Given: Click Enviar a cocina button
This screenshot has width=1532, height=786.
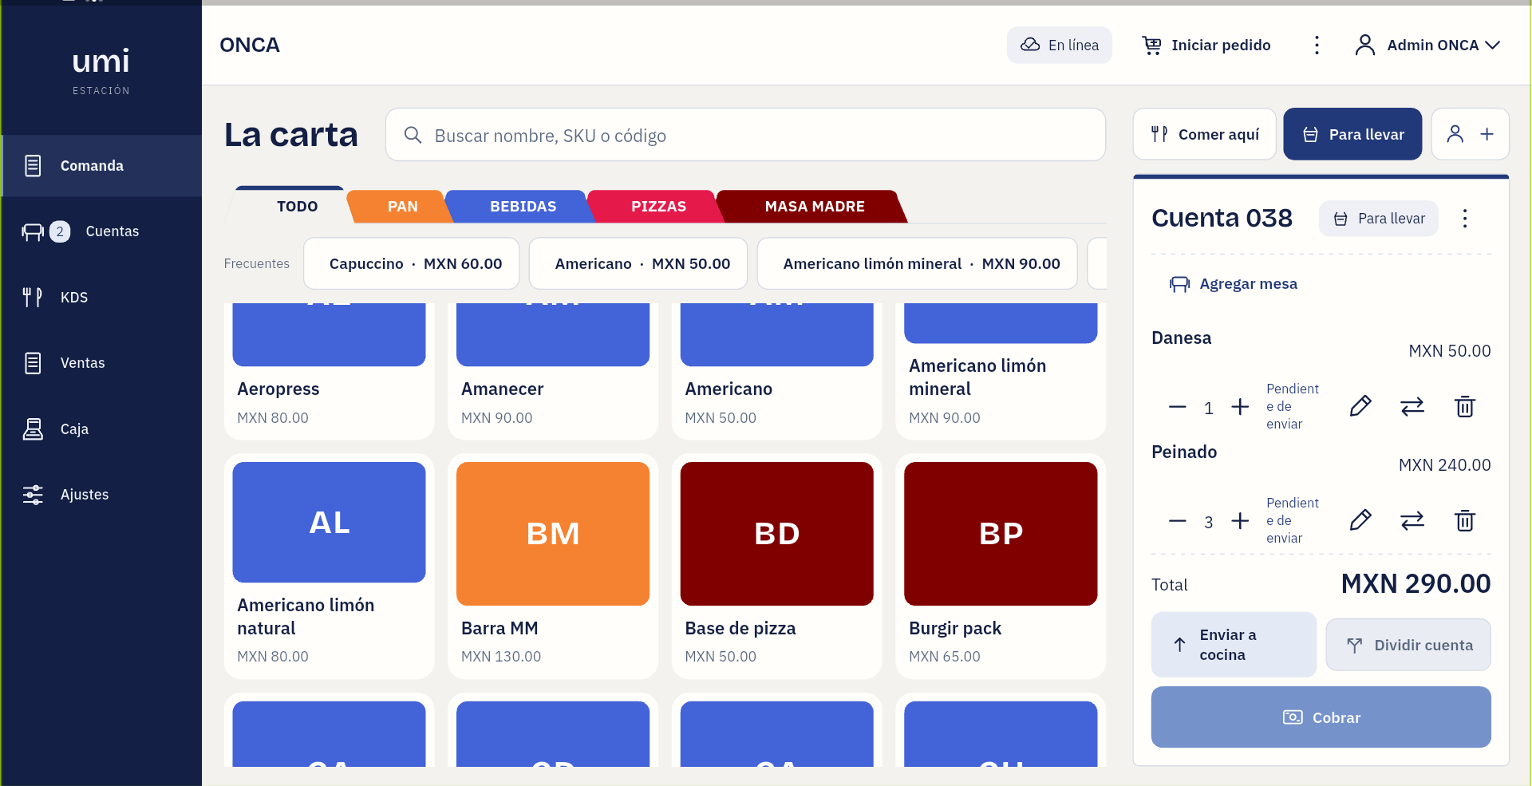Looking at the screenshot, I should tap(1234, 645).
